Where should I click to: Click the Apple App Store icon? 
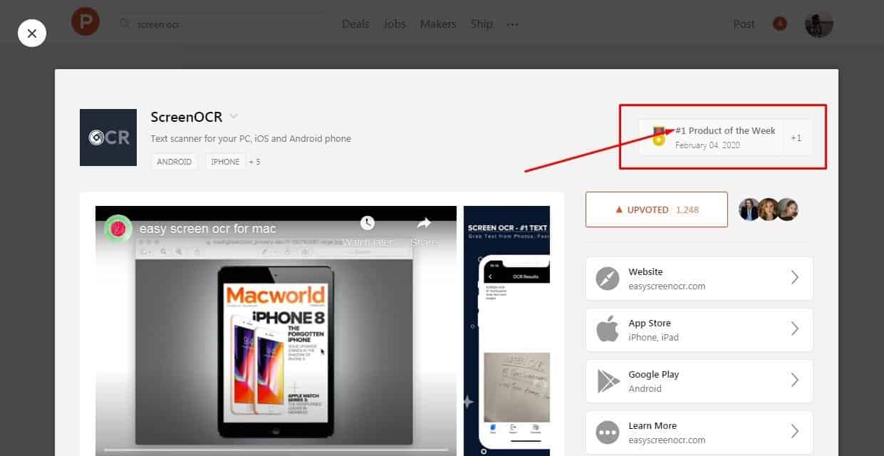(608, 330)
